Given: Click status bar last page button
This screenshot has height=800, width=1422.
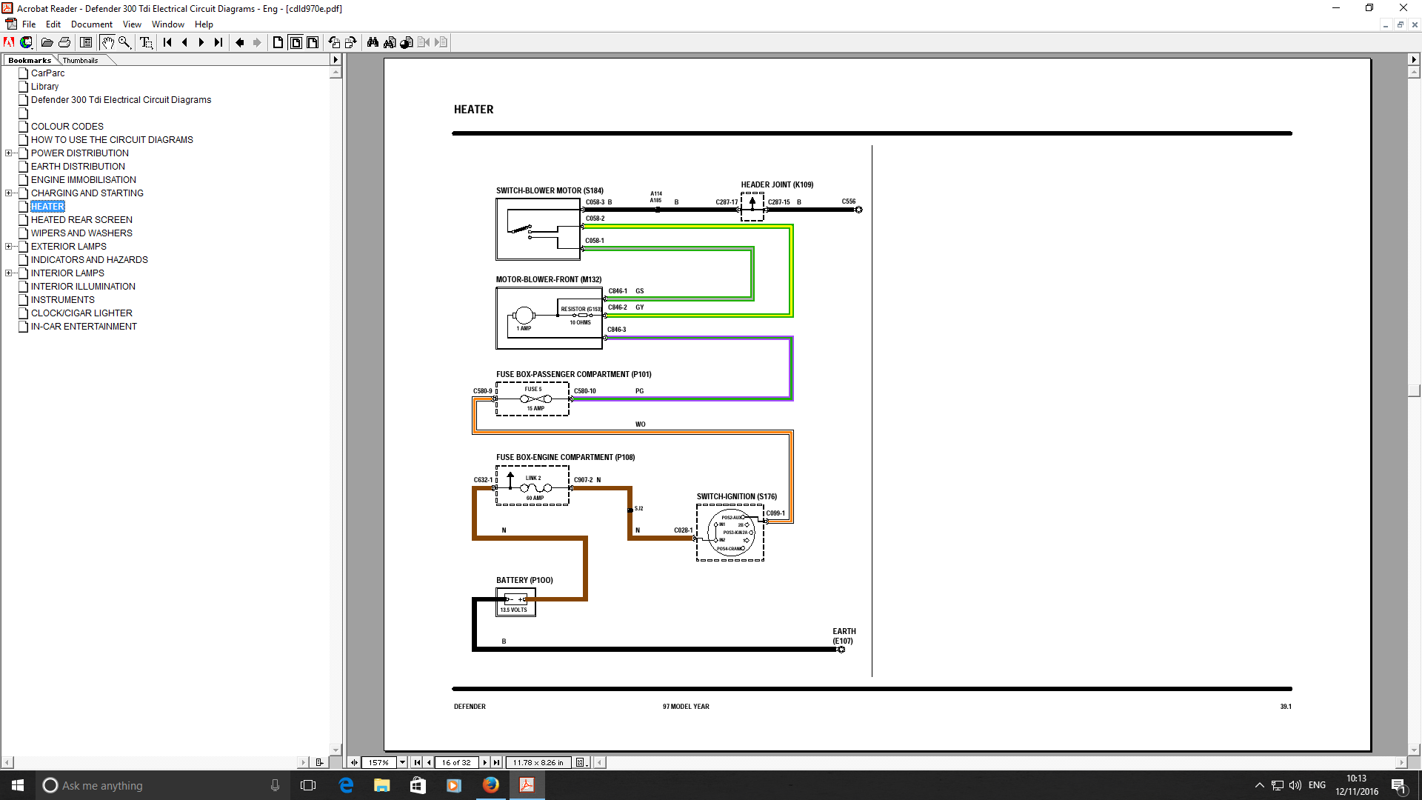Looking at the screenshot, I should click(497, 762).
